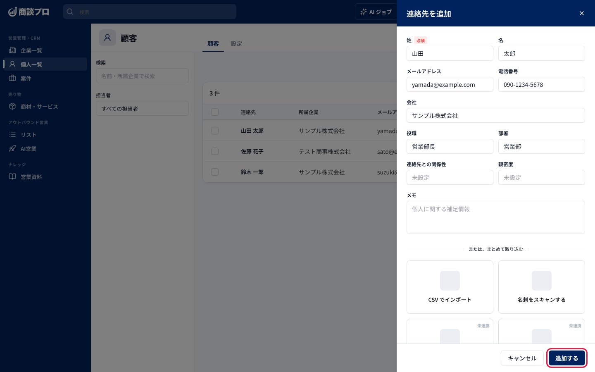595x372 pixels.
Task: Click the search magnifier icon in top bar
Action: pos(70,12)
